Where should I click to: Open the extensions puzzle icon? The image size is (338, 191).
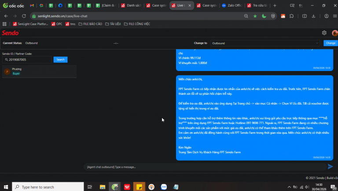(x=292, y=16)
